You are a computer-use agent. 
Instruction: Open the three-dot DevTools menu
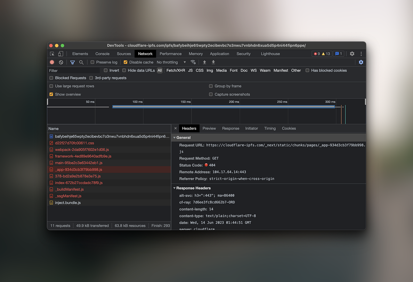coord(361,54)
